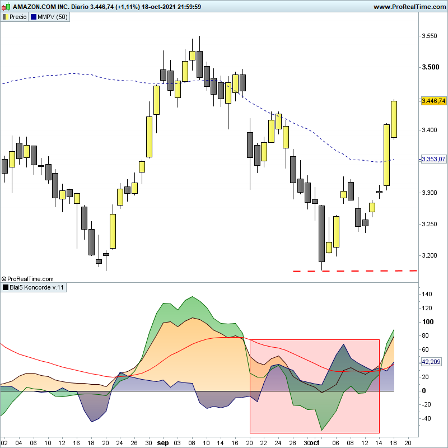Click the chart title AMAZON.COM INC. Diario
This screenshot has width=448, height=448.
pos(50,7)
